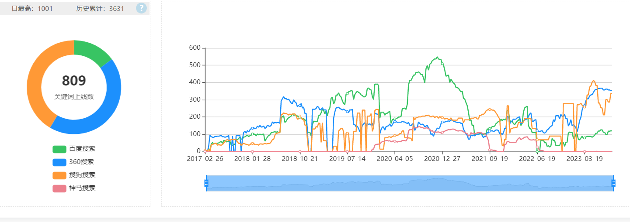Click the right handle of zoom slider
630x222 pixels.
(613, 183)
